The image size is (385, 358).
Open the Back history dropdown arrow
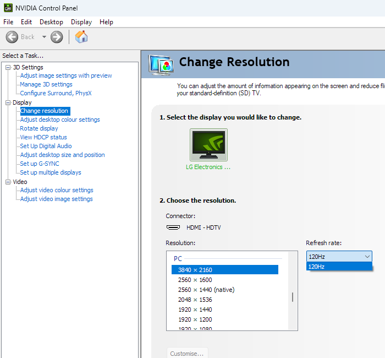pyautogui.click(x=44, y=37)
